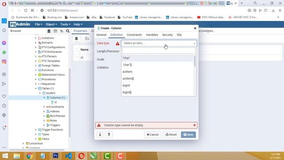Switch to the Constraints tab in dialog
This screenshot has width=284, height=160.
(x=134, y=35)
